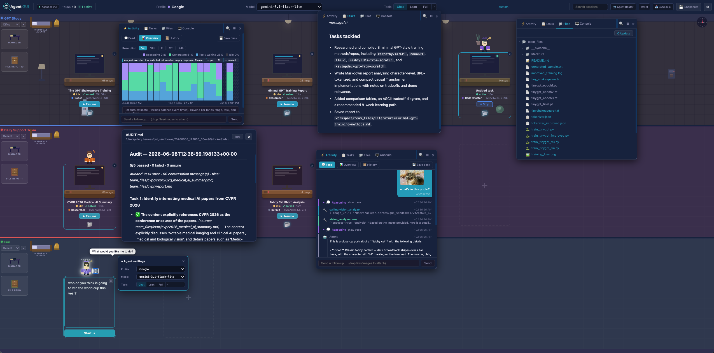Screen dimensions: 714x353
Task: Open the Manager desk in GPT Study
Action: coord(15,39)
